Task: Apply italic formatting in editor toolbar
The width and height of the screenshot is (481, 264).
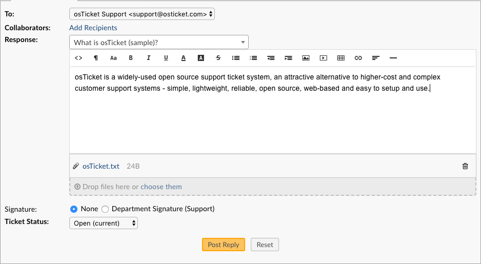Action: 148,58
